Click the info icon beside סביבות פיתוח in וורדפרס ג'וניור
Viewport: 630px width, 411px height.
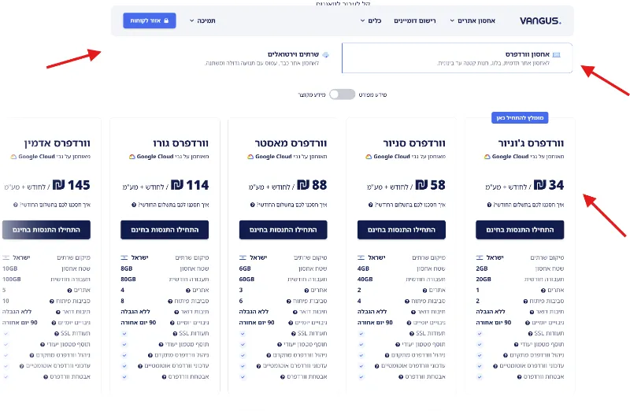point(525,302)
